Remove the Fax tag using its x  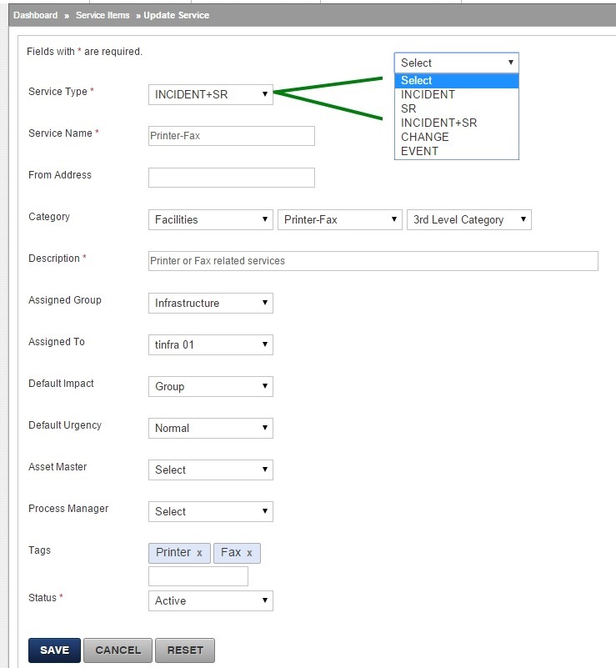tap(249, 553)
